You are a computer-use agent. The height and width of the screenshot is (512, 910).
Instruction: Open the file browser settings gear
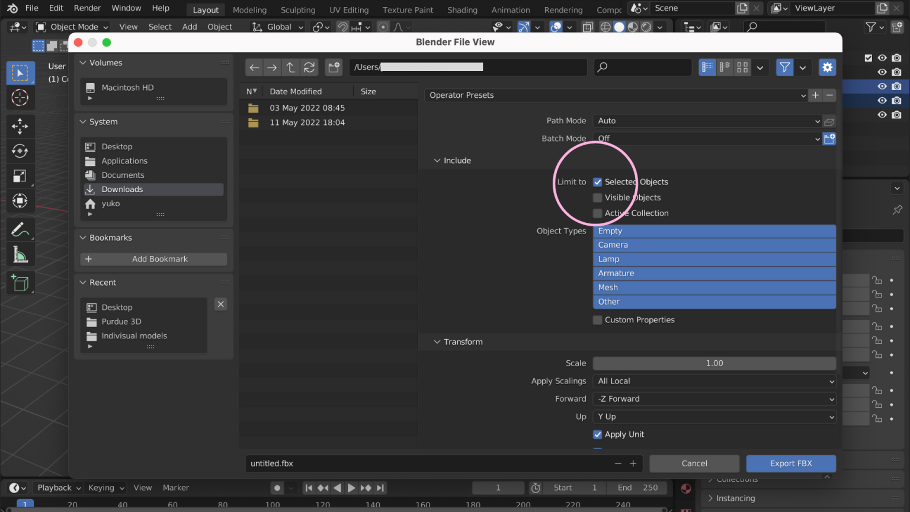click(x=827, y=67)
